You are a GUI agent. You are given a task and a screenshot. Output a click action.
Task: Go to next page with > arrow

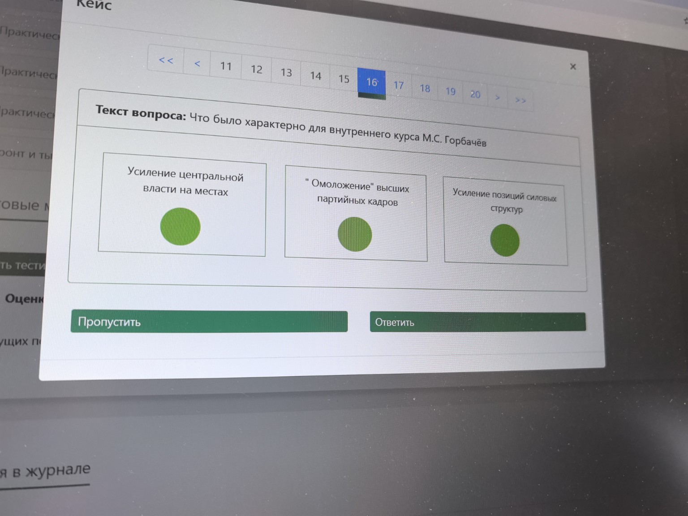pos(497,97)
